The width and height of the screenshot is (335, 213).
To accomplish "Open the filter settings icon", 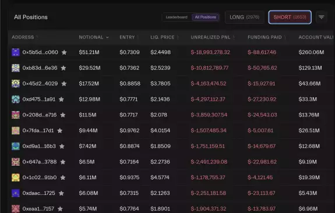I will click(x=322, y=17).
